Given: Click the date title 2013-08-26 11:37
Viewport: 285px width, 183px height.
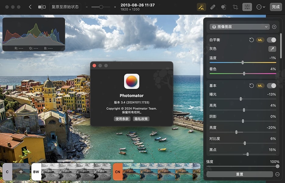Looking at the screenshot, I should pos(138,5).
